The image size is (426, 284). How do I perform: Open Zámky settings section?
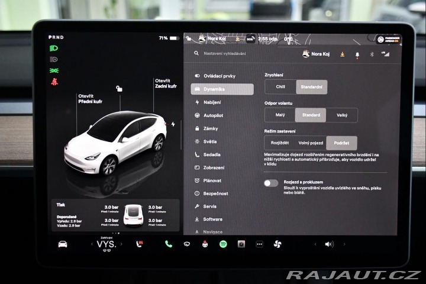pyautogui.click(x=222, y=128)
